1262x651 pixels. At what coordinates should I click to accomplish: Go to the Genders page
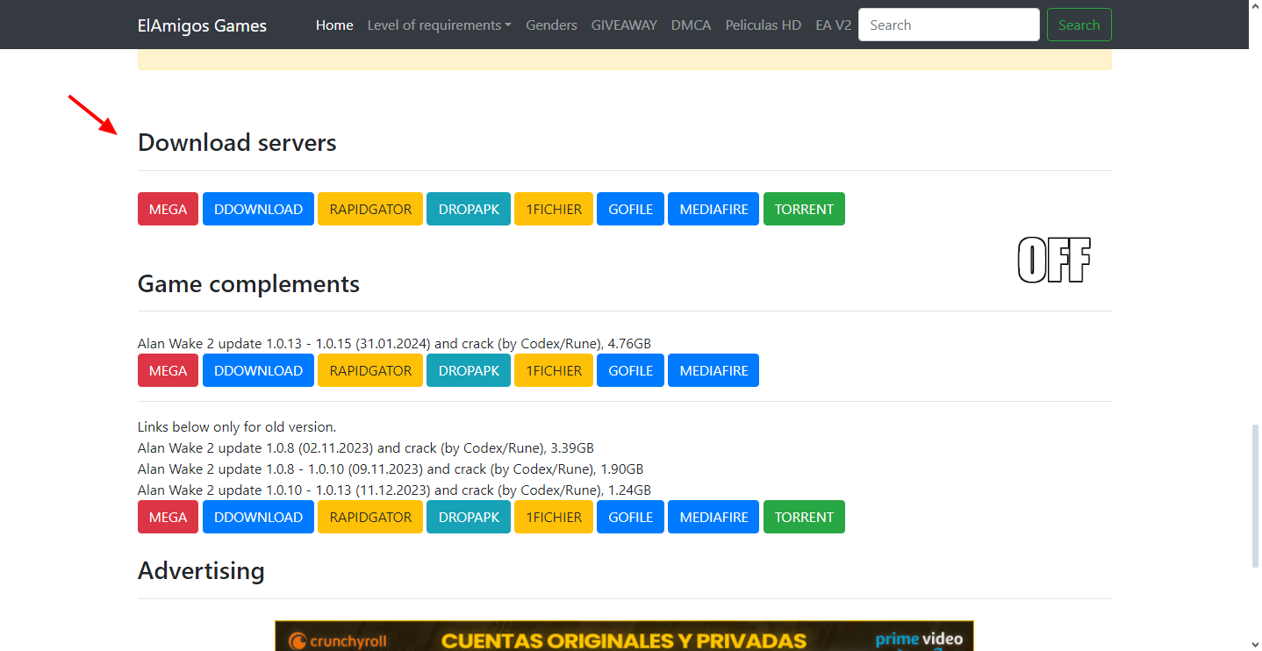pos(551,25)
